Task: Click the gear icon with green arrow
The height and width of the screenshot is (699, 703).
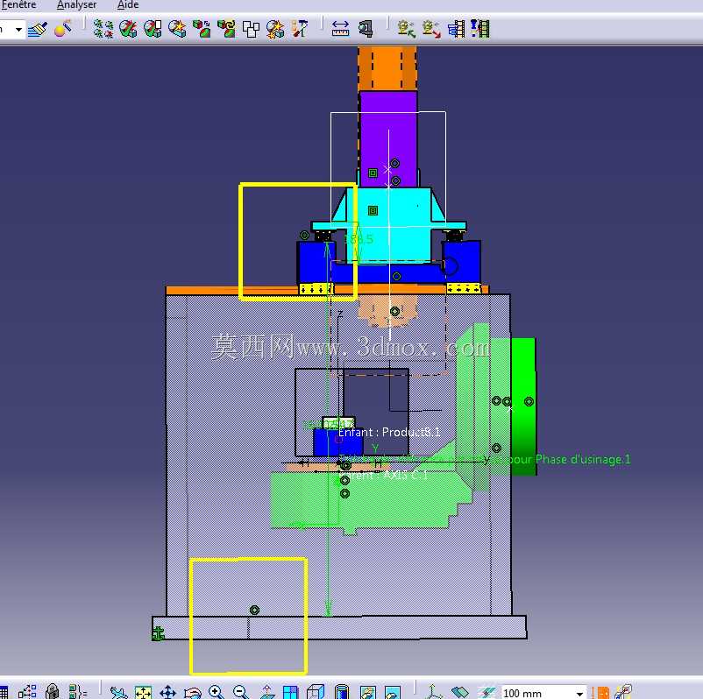Action: pyautogui.click(x=406, y=29)
